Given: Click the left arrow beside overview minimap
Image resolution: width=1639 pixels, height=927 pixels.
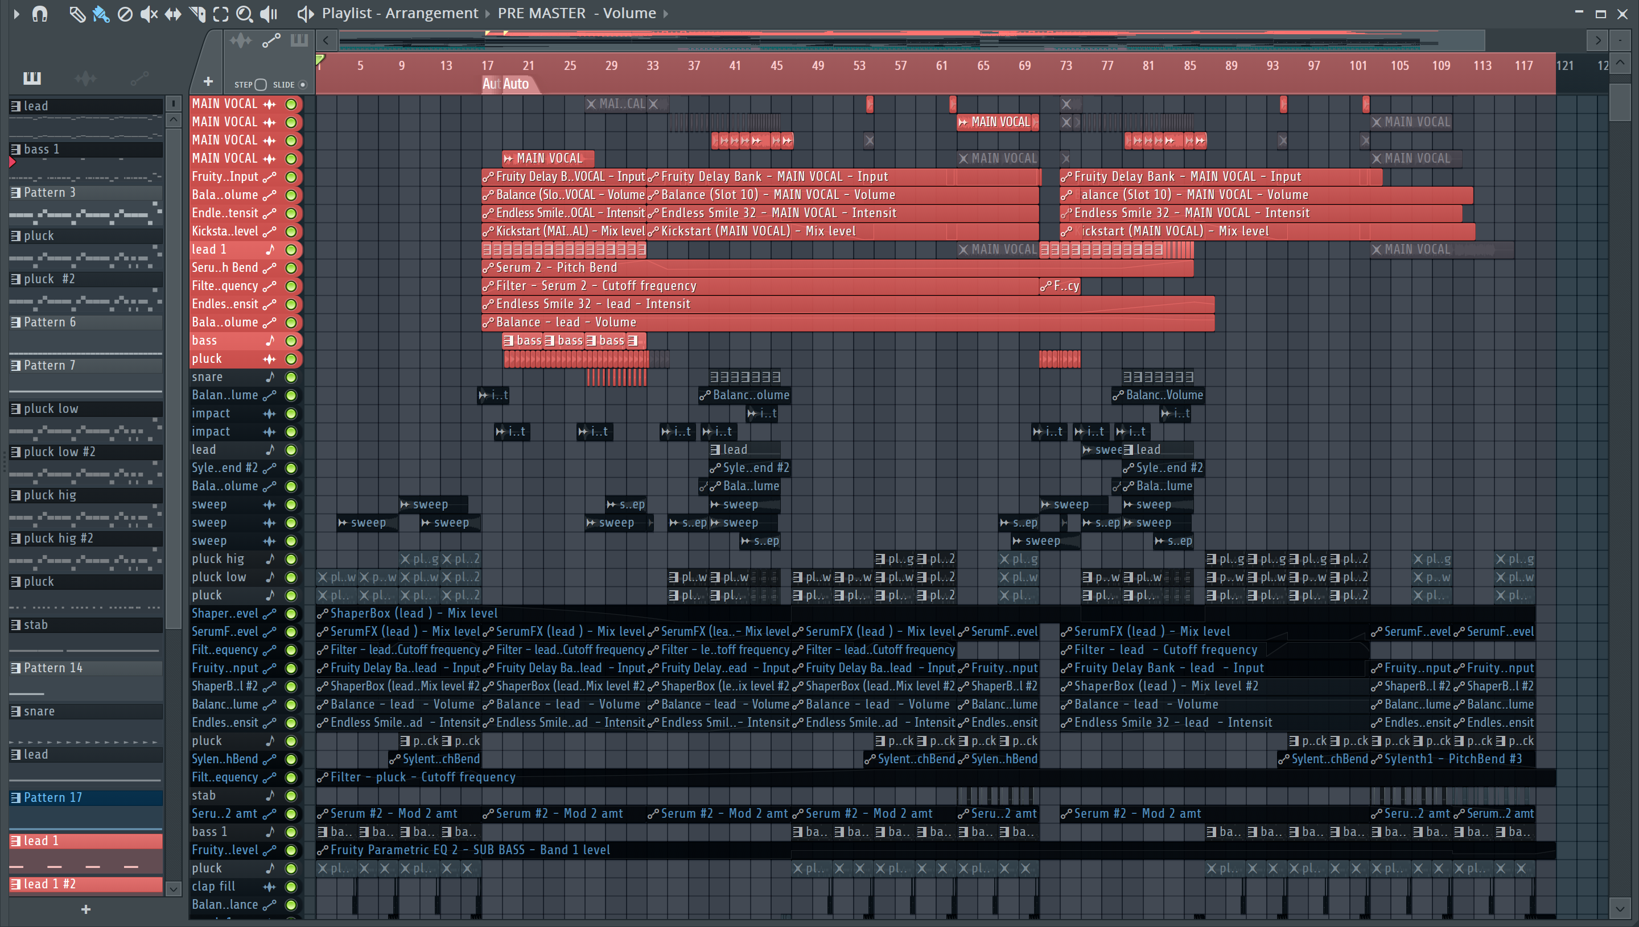Looking at the screenshot, I should tap(326, 41).
